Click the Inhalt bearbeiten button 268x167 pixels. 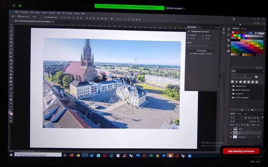pos(201,51)
